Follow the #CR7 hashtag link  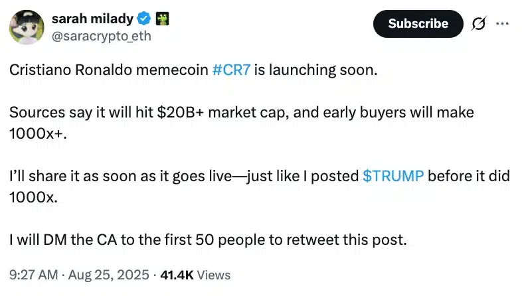231,71
